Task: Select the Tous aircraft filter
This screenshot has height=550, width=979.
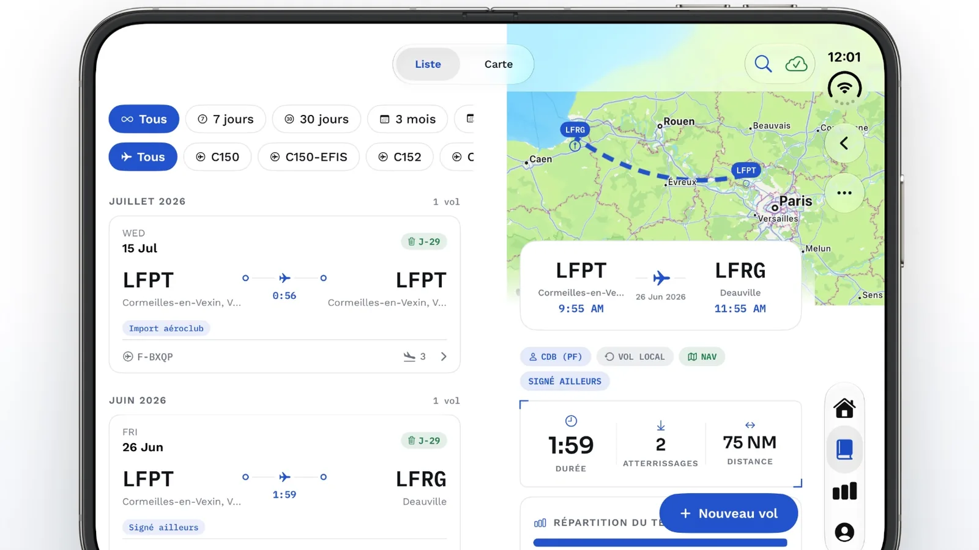Action: click(143, 157)
